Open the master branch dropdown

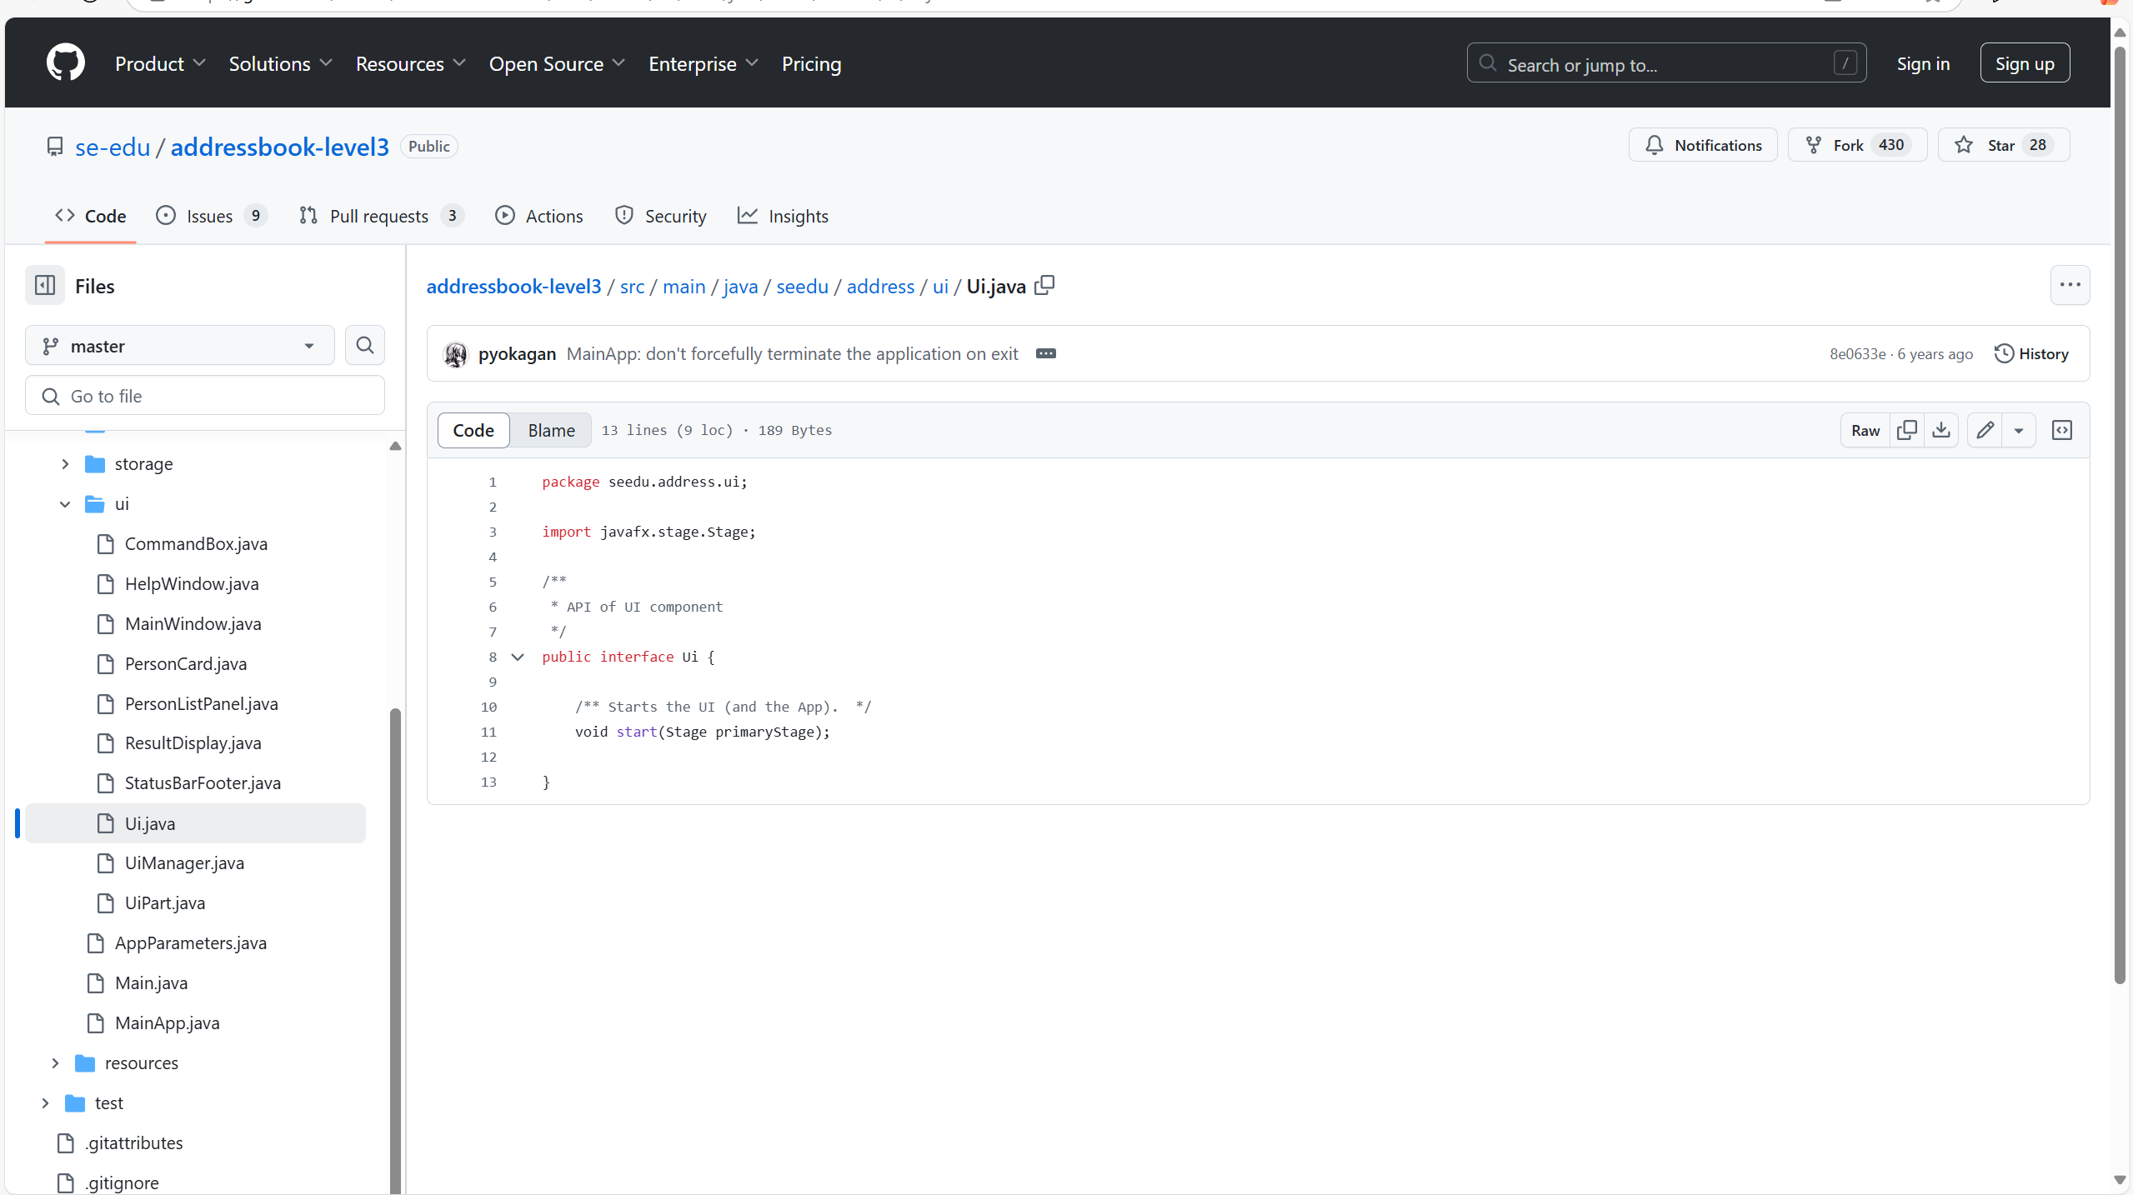tap(179, 346)
